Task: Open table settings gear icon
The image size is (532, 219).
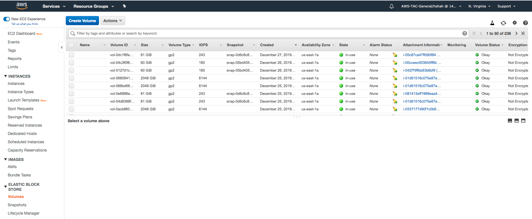Action: click(x=515, y=23)
